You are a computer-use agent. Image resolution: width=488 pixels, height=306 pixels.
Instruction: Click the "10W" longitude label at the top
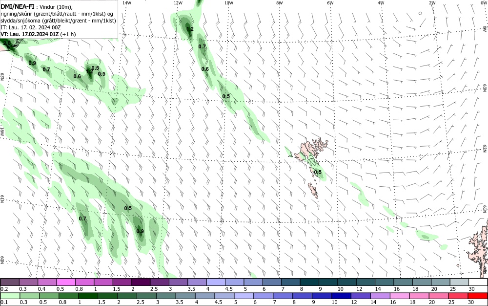(x=229, y=3)
